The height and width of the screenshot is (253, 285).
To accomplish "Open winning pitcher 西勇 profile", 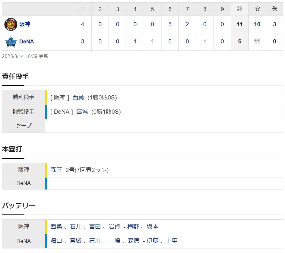I will [78, 98].
